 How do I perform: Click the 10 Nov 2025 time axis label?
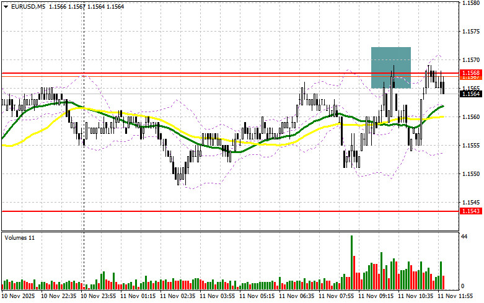coord(18,296)
